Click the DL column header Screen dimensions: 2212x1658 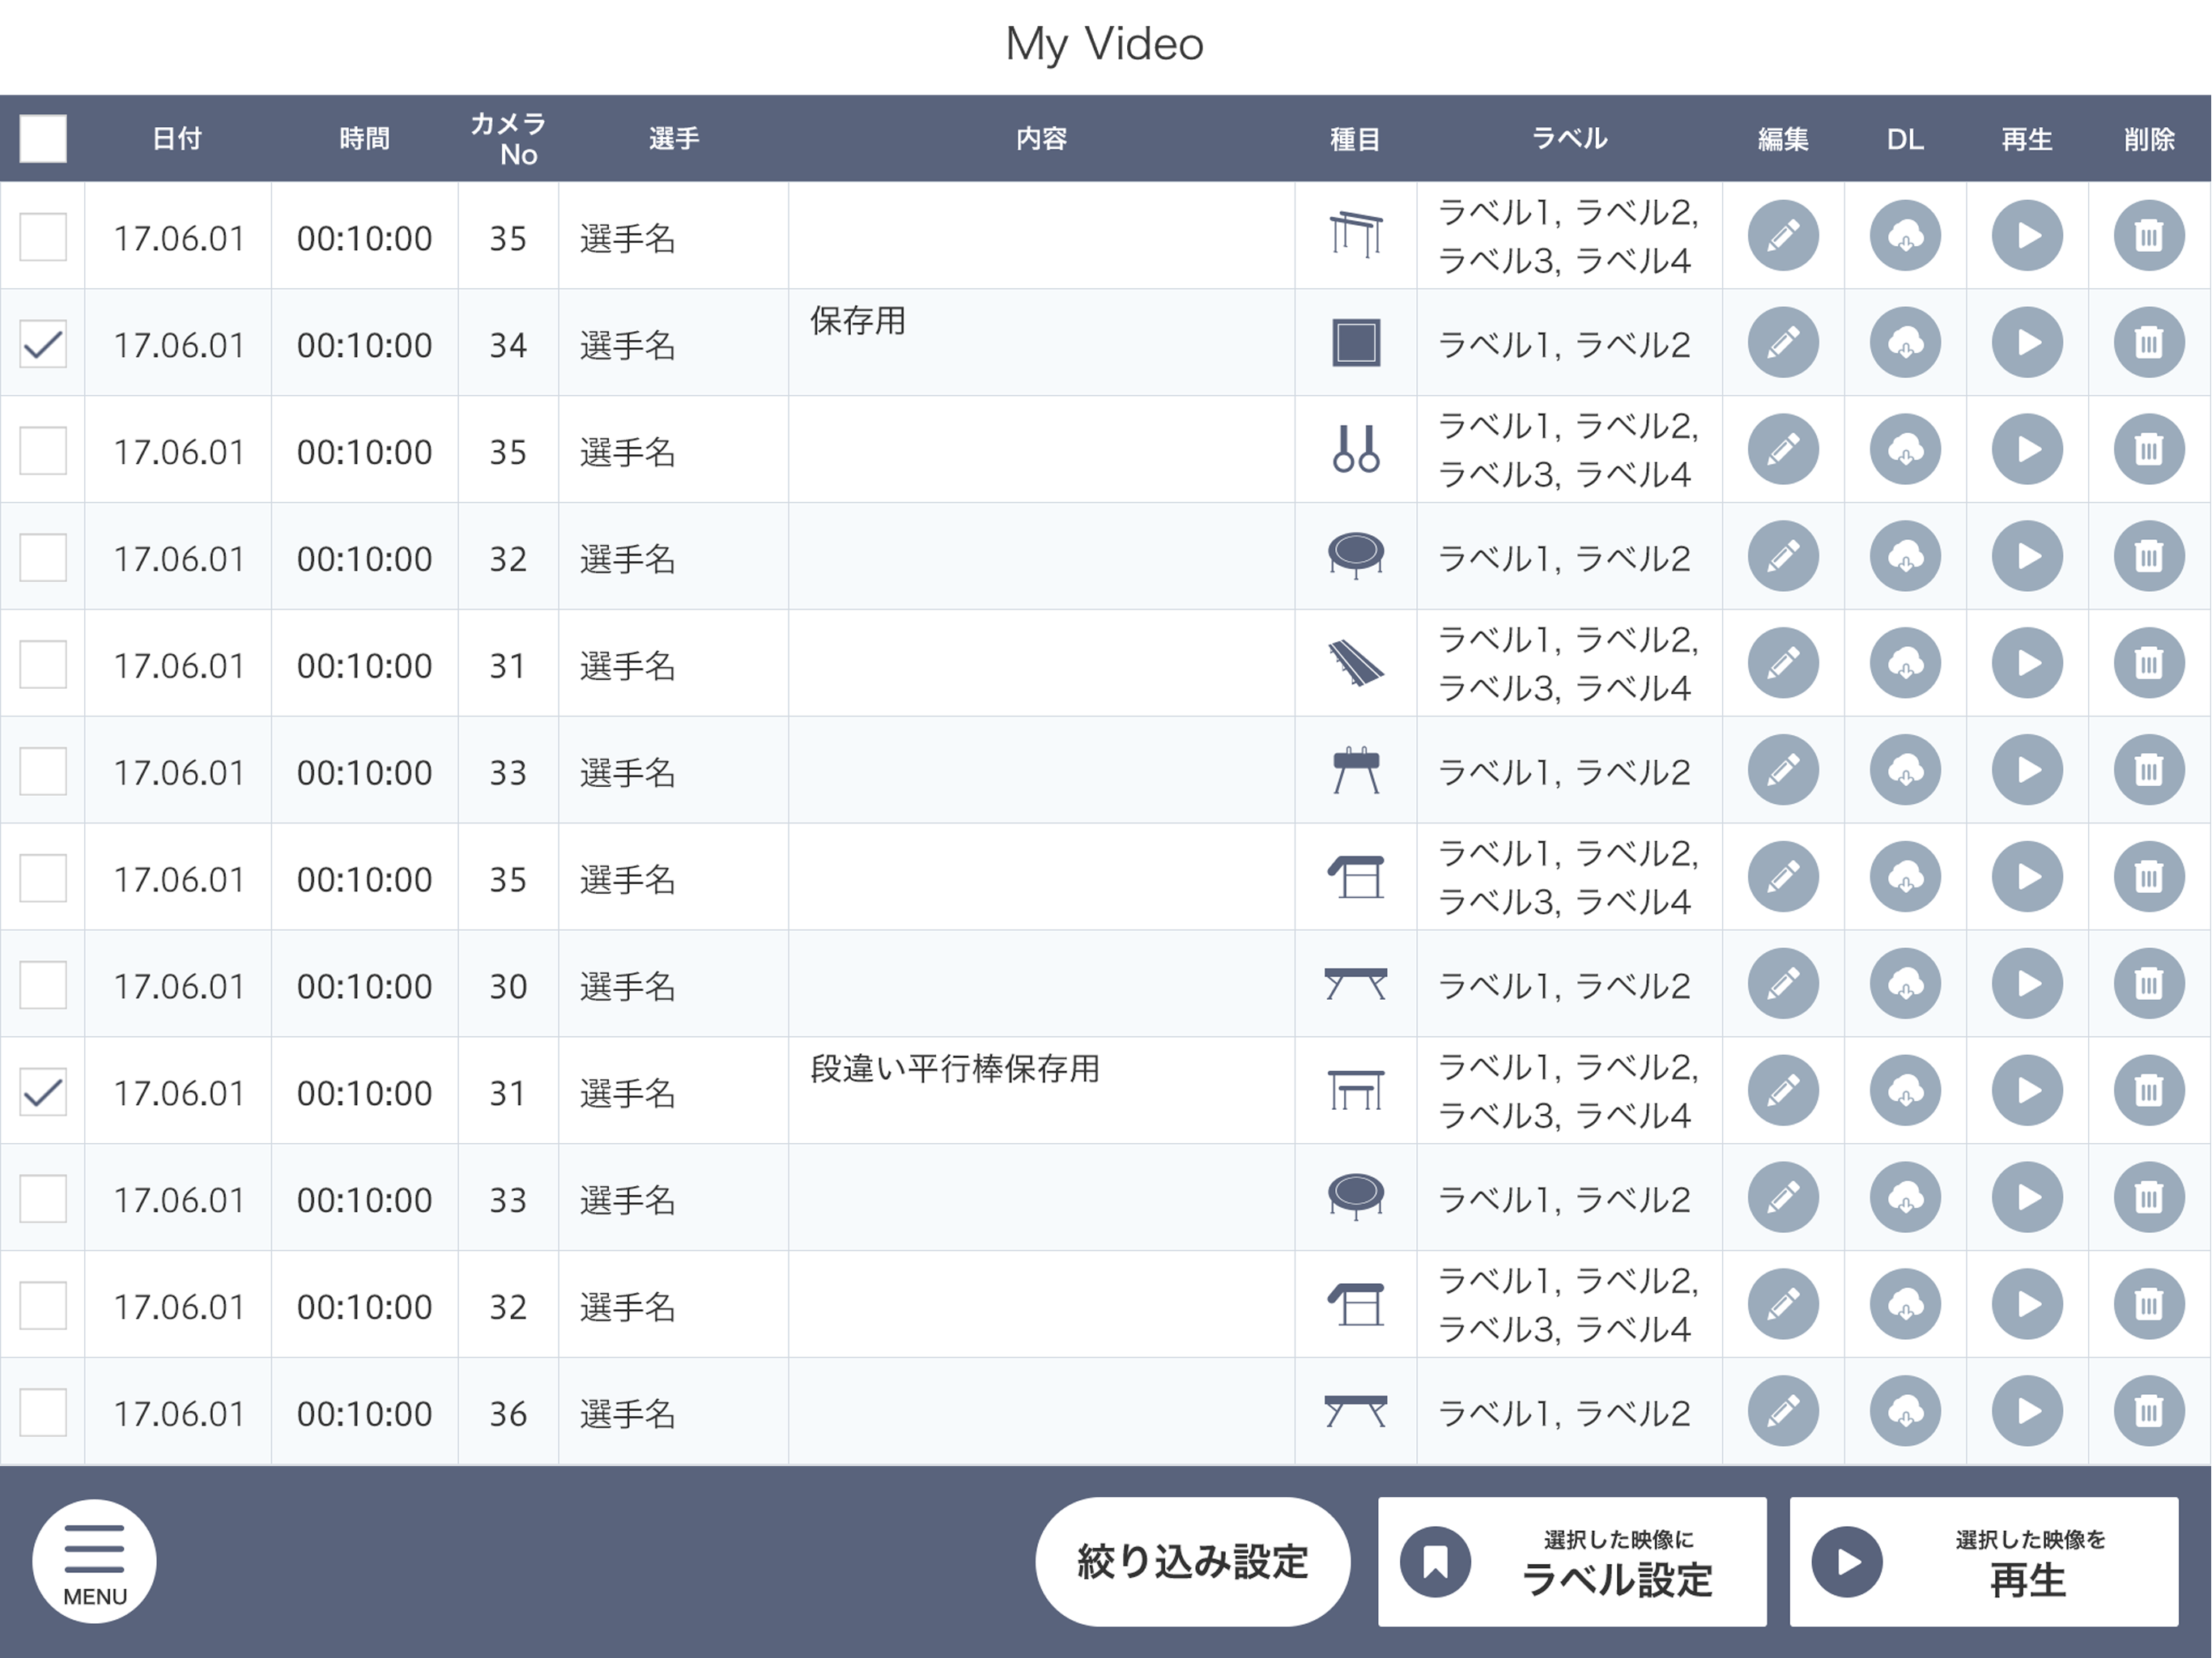(1905, 139)
